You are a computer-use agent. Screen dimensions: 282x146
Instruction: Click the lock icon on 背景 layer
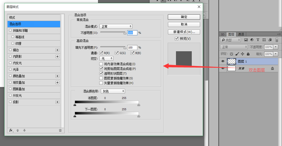tap(272, 68)
